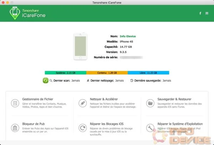Open the Nettoyer & Accélérer rocket icon
This screenshot has height=145, width=214.
[83, 103]
